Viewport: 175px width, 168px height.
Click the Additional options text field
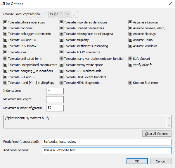pos(107,150)
